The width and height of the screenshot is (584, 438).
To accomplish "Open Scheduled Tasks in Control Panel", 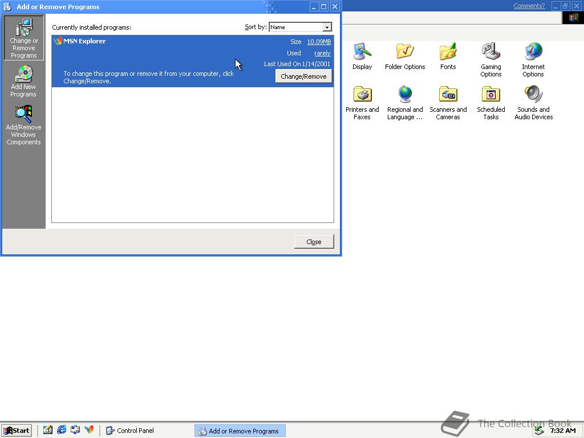I will click(490, 103).
